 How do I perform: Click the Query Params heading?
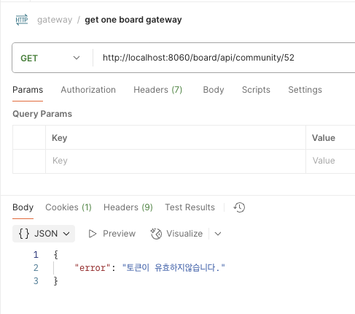[42, 114]
